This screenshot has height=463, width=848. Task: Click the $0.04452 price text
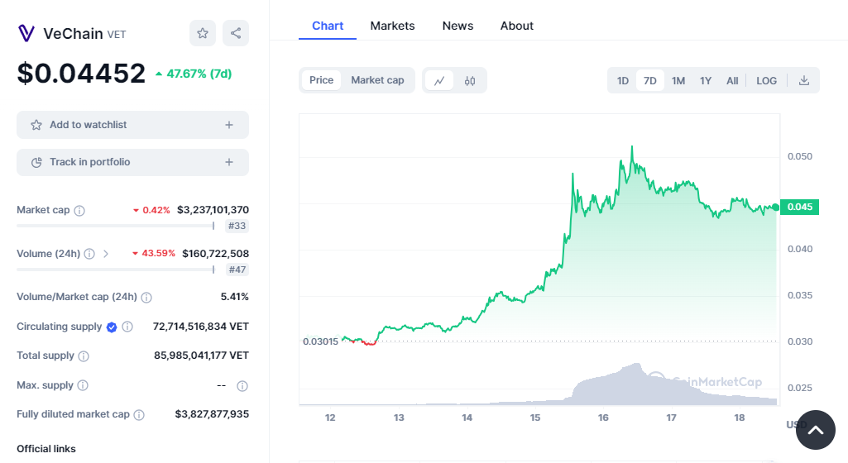pos(81,73)
